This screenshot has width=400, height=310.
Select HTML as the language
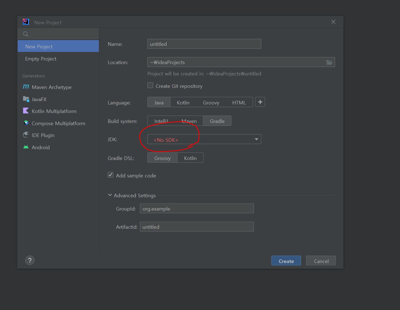[239, 103]
